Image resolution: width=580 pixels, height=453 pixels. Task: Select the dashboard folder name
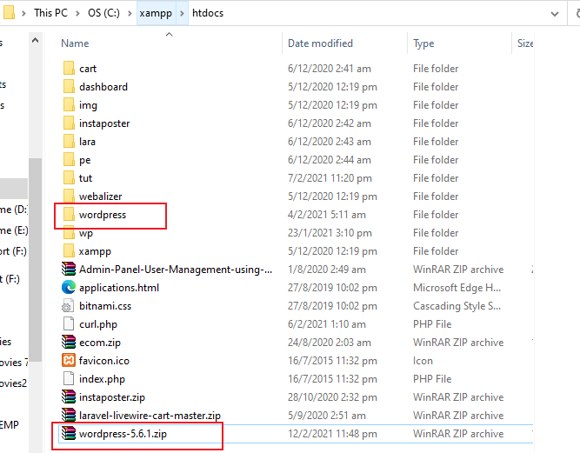pos(103,87)
